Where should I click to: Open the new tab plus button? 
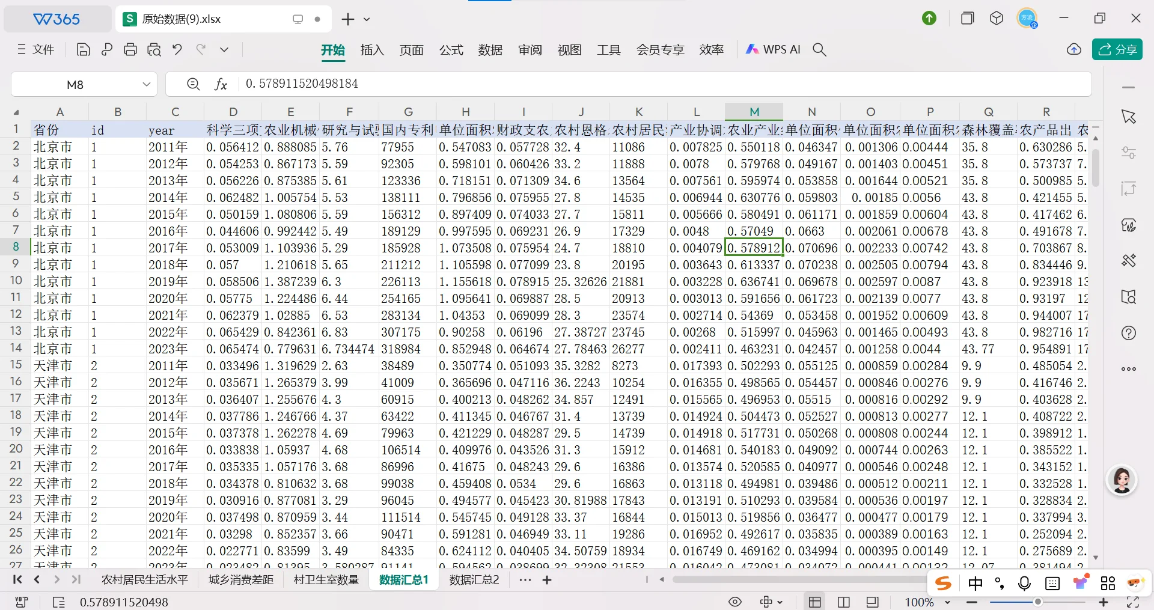[348, 19]
